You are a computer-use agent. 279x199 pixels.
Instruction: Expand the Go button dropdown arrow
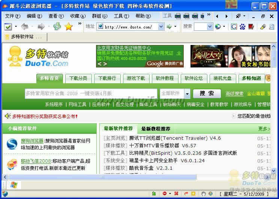coord(175,27)
